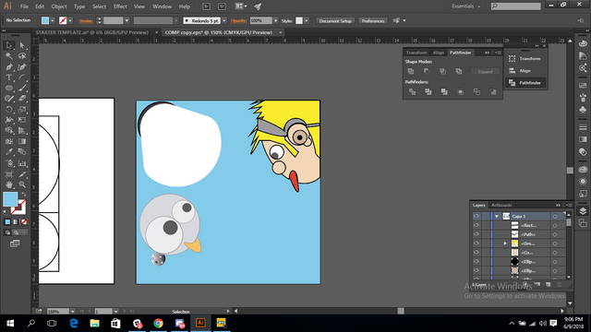The width and height of the screenshot is (591, 332).
Task: Select the Hand tool
Action: tap(9, 184)
